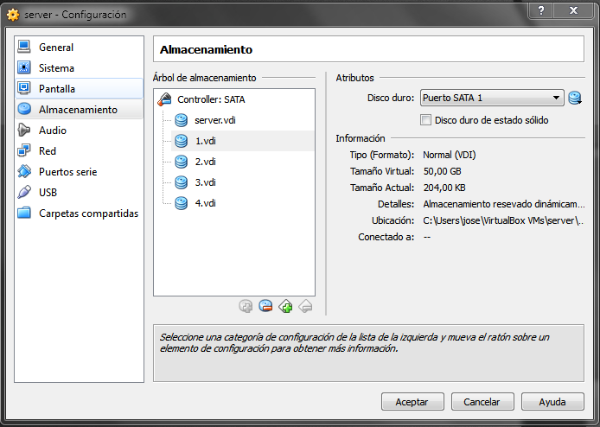Screen dimensions: 600x427
Task: Click the Normal (VDI) format value
Action: (450, 155)
